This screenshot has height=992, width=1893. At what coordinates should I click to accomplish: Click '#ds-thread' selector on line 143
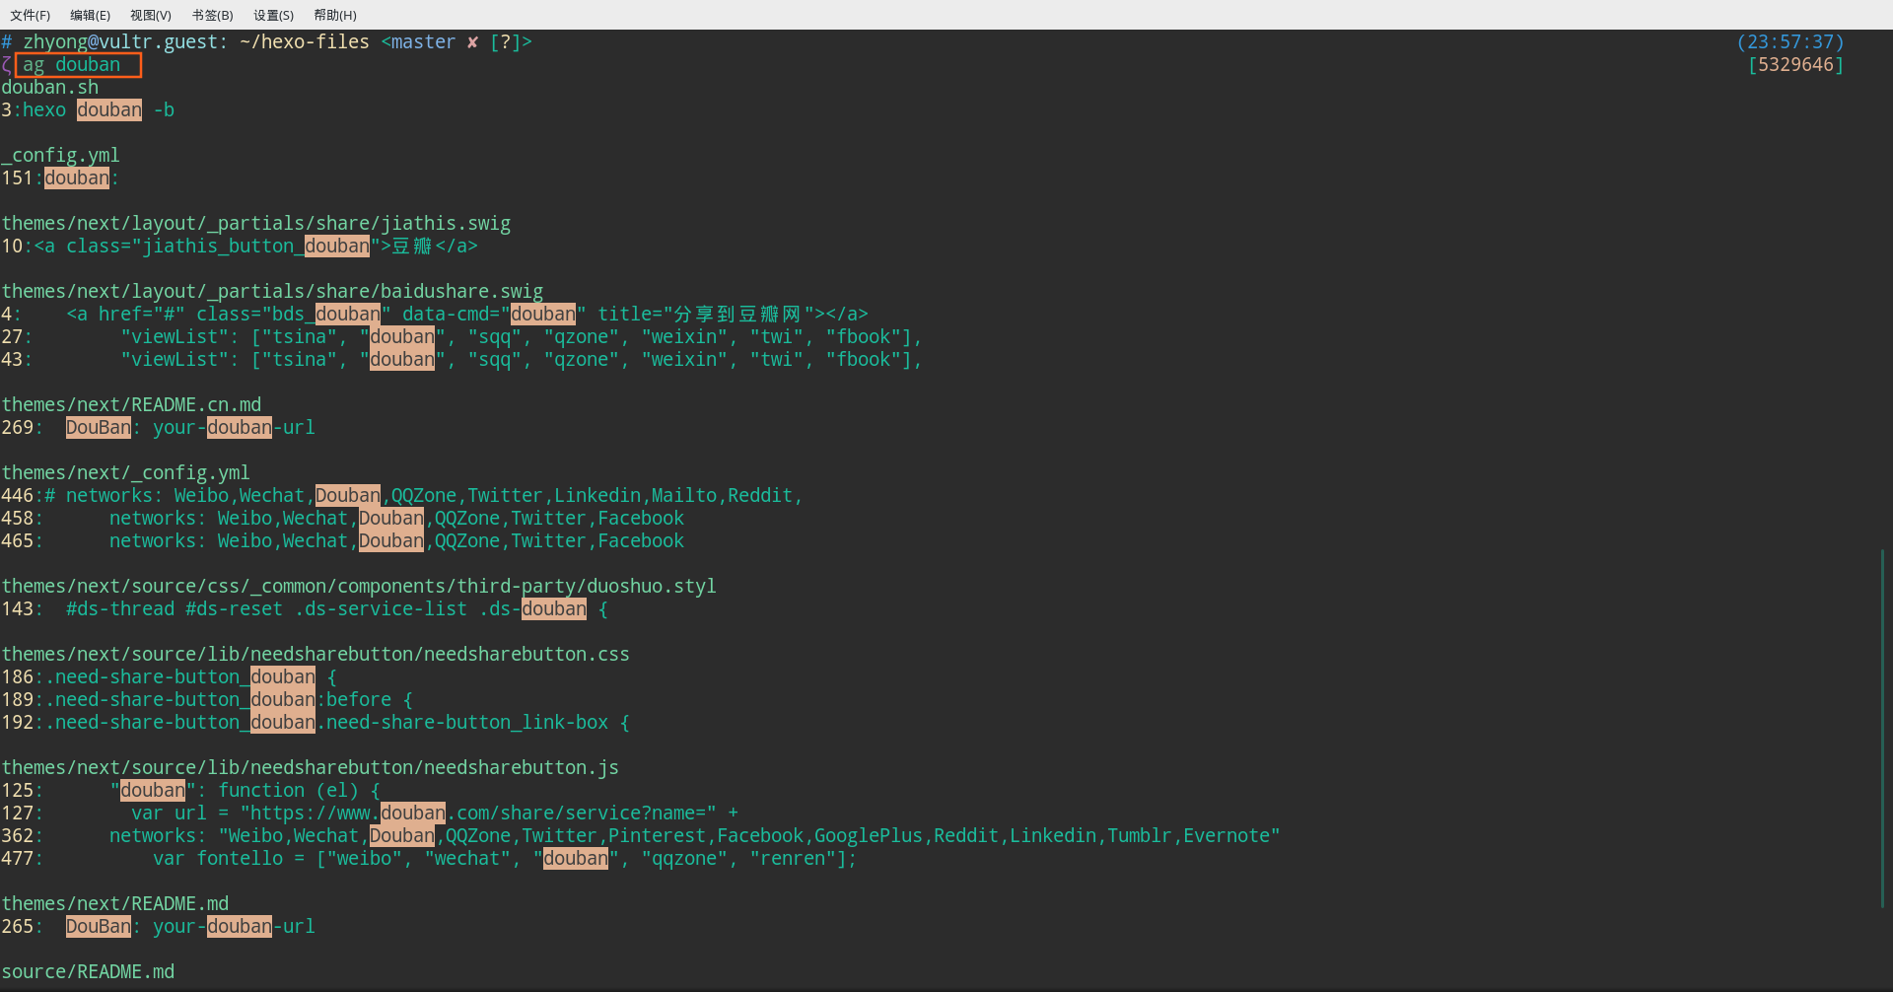point(120,609)
